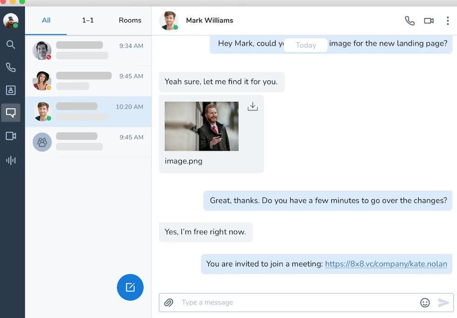
Task: Open the user profile avatar in sidebar
Action: (11, 21)
